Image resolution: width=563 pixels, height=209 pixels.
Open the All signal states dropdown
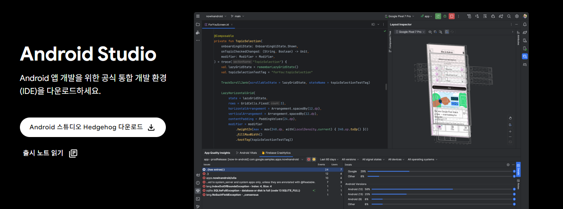(x=373, y=159)
